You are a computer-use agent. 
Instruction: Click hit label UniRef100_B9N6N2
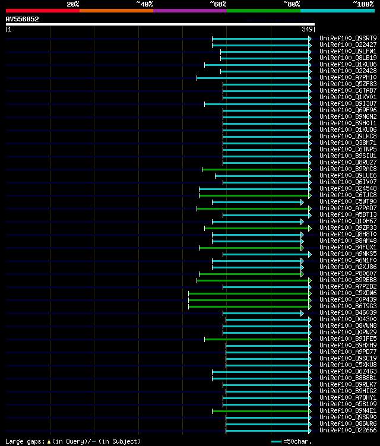[348, 116]
